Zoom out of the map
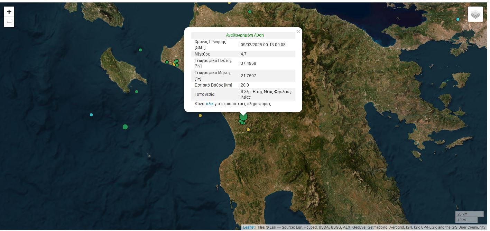 (x=9, y=22)
